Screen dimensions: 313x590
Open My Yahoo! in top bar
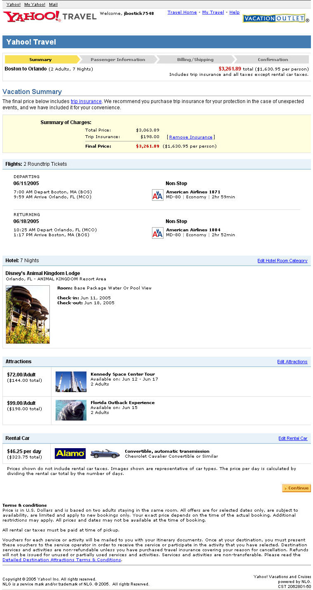pyautogui.click(x=35, y=5)
